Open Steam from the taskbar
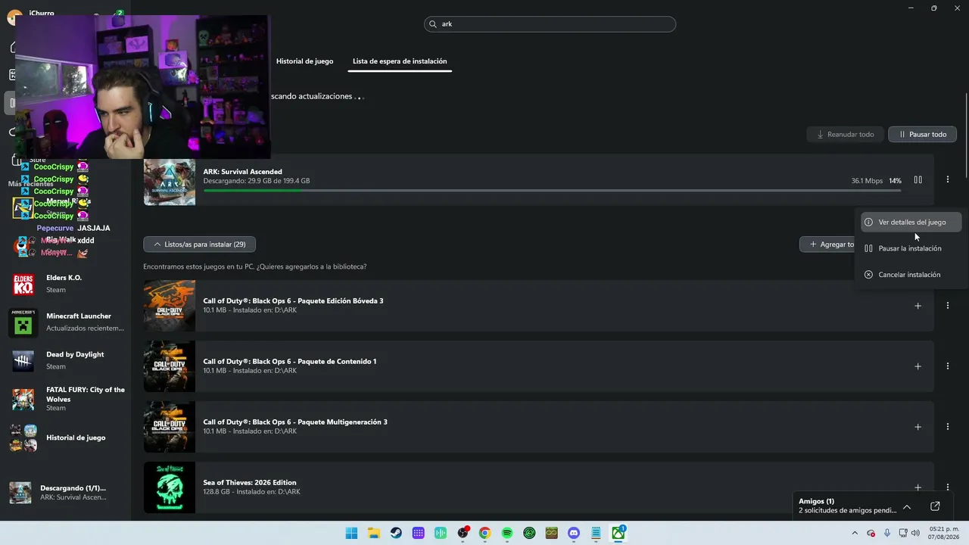Image resolution: width=969 pixels, height=545 pixels. (x=396, y=533)
